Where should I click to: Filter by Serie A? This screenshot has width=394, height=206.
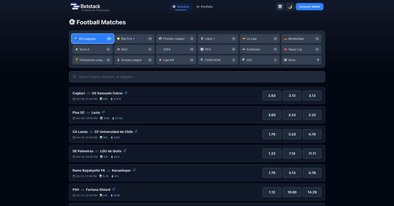[x=93, y=50]
